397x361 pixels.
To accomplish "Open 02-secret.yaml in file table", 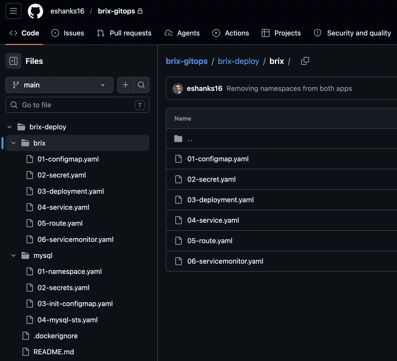I will (211, 179).
